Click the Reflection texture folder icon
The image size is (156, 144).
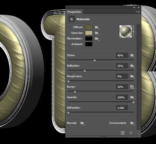coord(132,66)
